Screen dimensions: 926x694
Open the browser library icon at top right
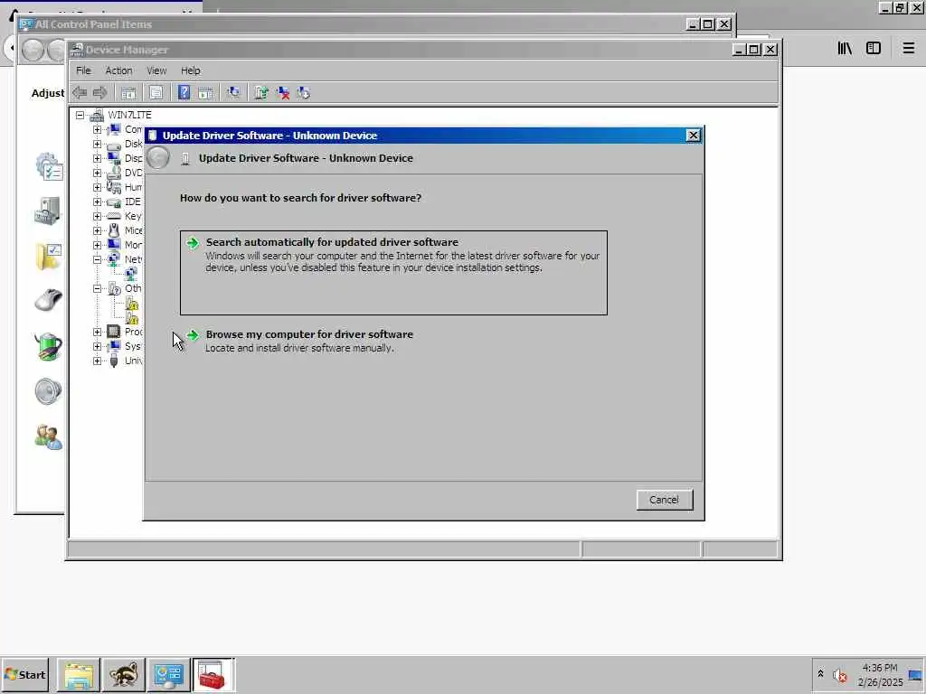(x=845, y=49)
